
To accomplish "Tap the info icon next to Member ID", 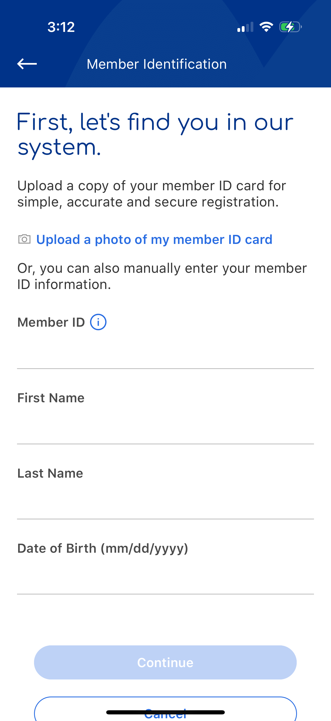I will [x=98, y=322].
